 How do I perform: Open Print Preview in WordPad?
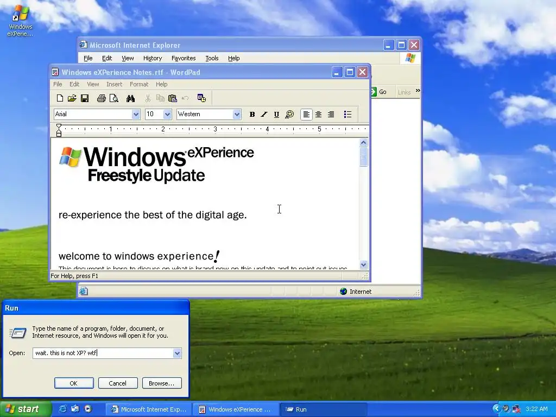pyautogui.click(x=114, y=98)
